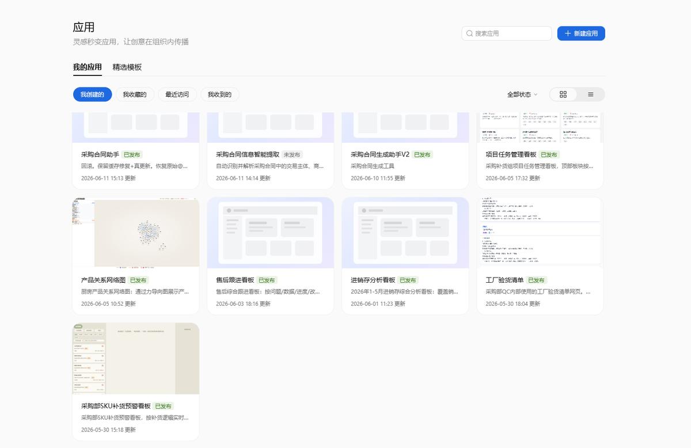691x448 pixels.
Task: Open the 采购合同助手 app title
Action: (100, 154)
